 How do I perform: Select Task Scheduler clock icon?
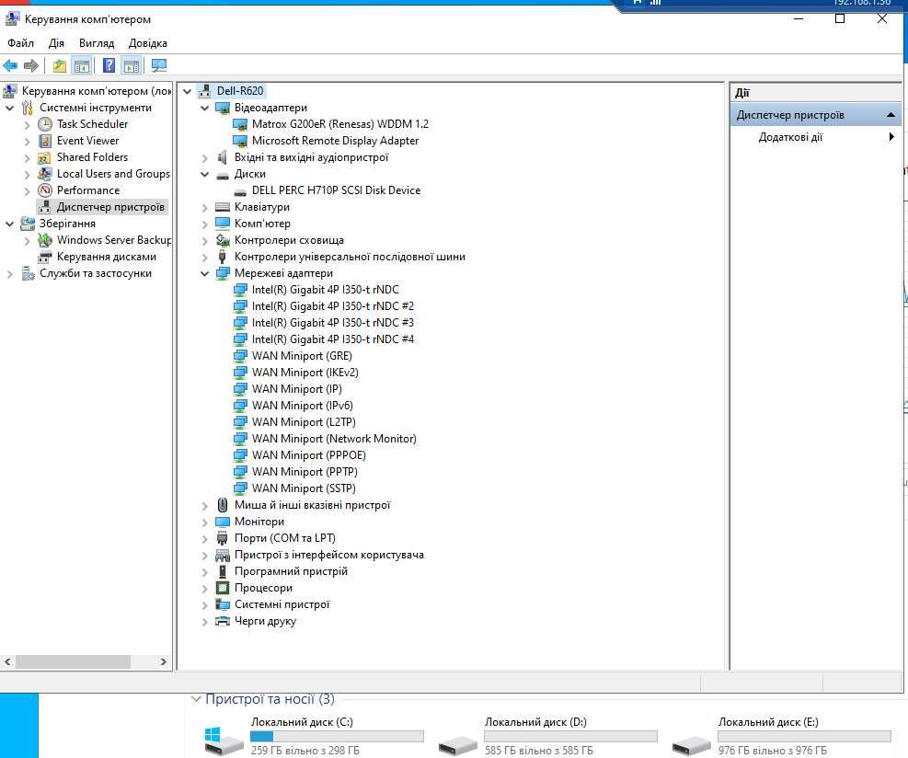(x=45, y=124)
